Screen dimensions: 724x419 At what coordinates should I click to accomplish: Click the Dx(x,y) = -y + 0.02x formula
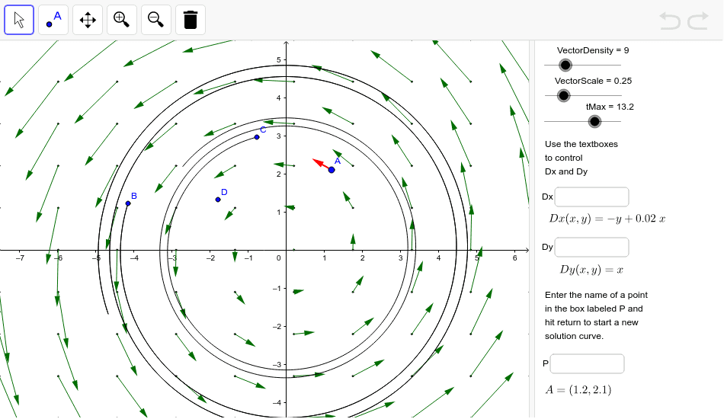tap(607, 219)
